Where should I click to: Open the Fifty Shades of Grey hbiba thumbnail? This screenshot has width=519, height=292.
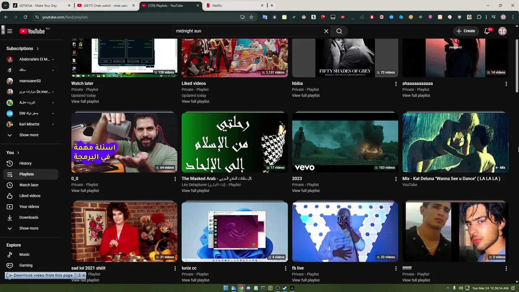[345, 58]
